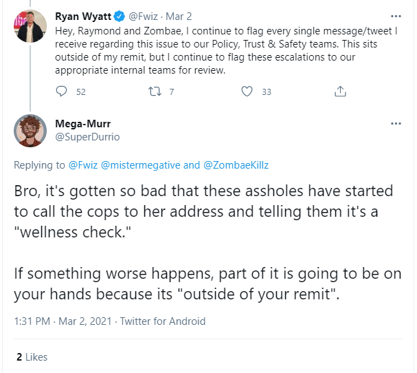This screenshot has width=417, height=373.
Task: Open more options on Mega-Murr's tweet
Action: [395, 124]
